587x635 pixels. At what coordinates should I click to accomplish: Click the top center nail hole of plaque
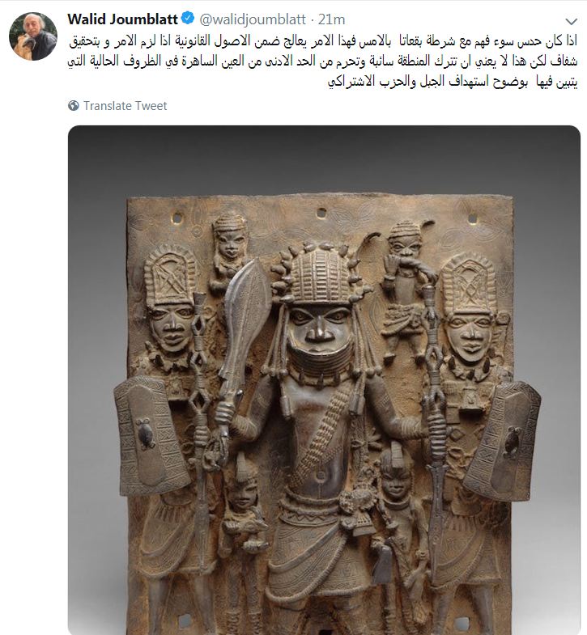coord(321,213)
